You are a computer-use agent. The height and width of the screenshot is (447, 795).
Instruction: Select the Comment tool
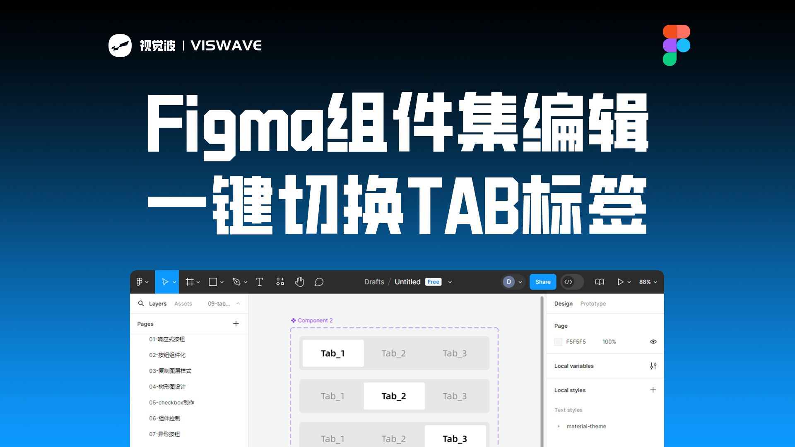pos(319,282)
